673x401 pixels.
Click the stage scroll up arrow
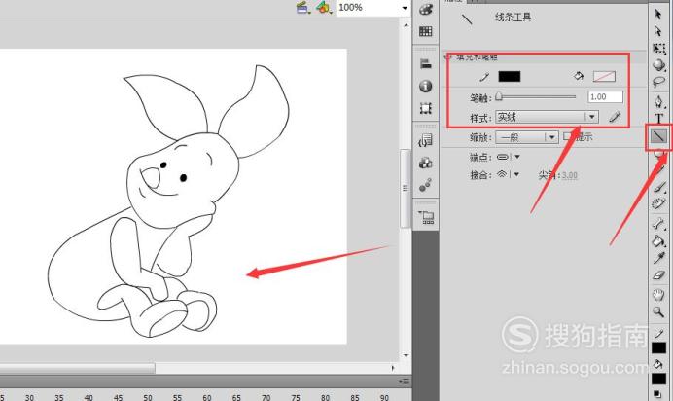(406, 25)
